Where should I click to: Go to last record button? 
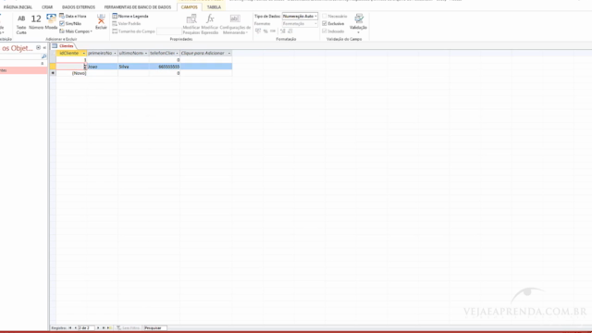tap(104, 328)
